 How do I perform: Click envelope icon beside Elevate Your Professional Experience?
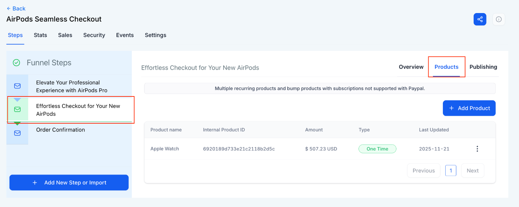pyautogui.click(x=17, y=86)
